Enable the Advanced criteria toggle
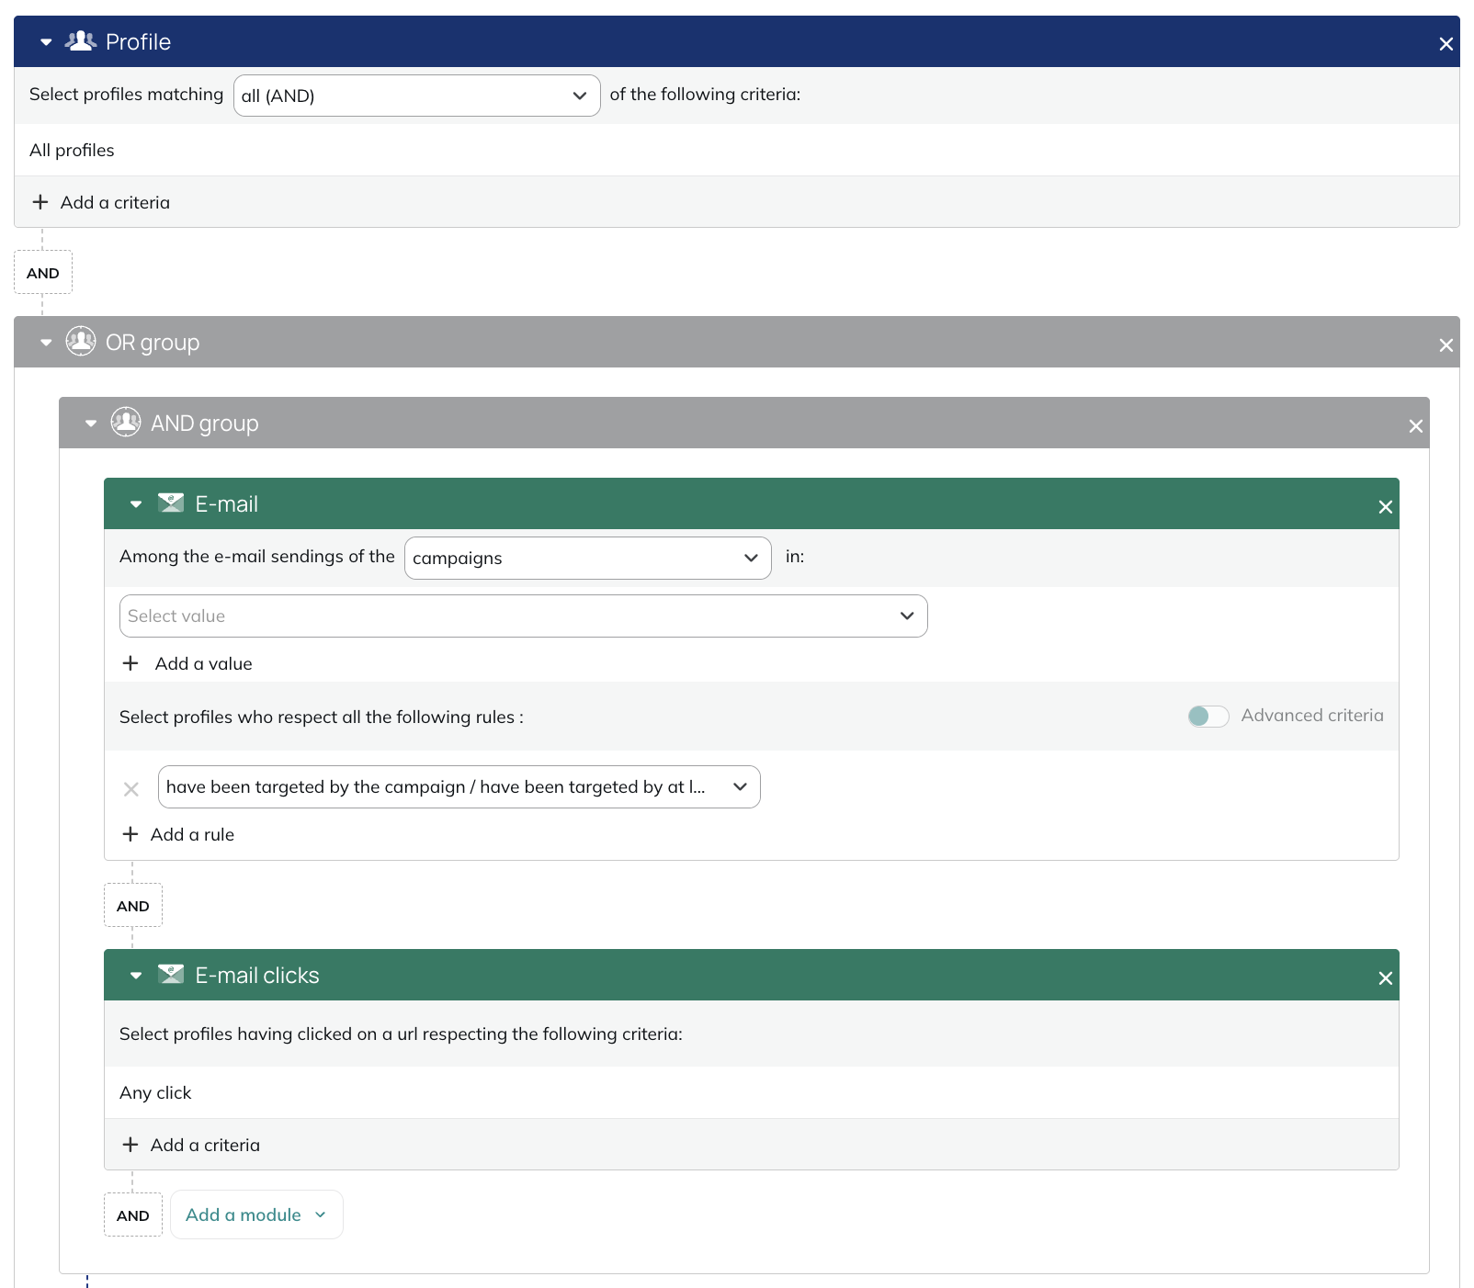Viewport: 1474px width, 1288px height. coord(1208,716)
